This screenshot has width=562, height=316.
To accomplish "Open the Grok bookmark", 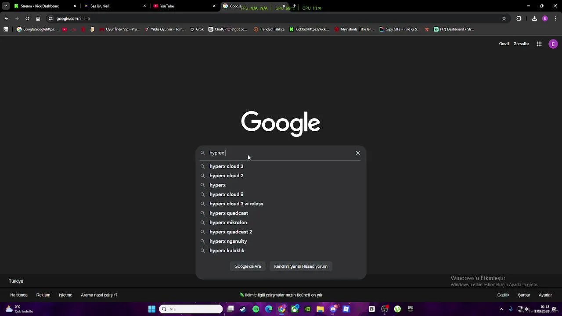I will coord(197,29).
